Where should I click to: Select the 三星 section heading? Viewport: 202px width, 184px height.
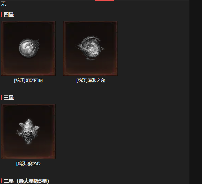[9, 98]
